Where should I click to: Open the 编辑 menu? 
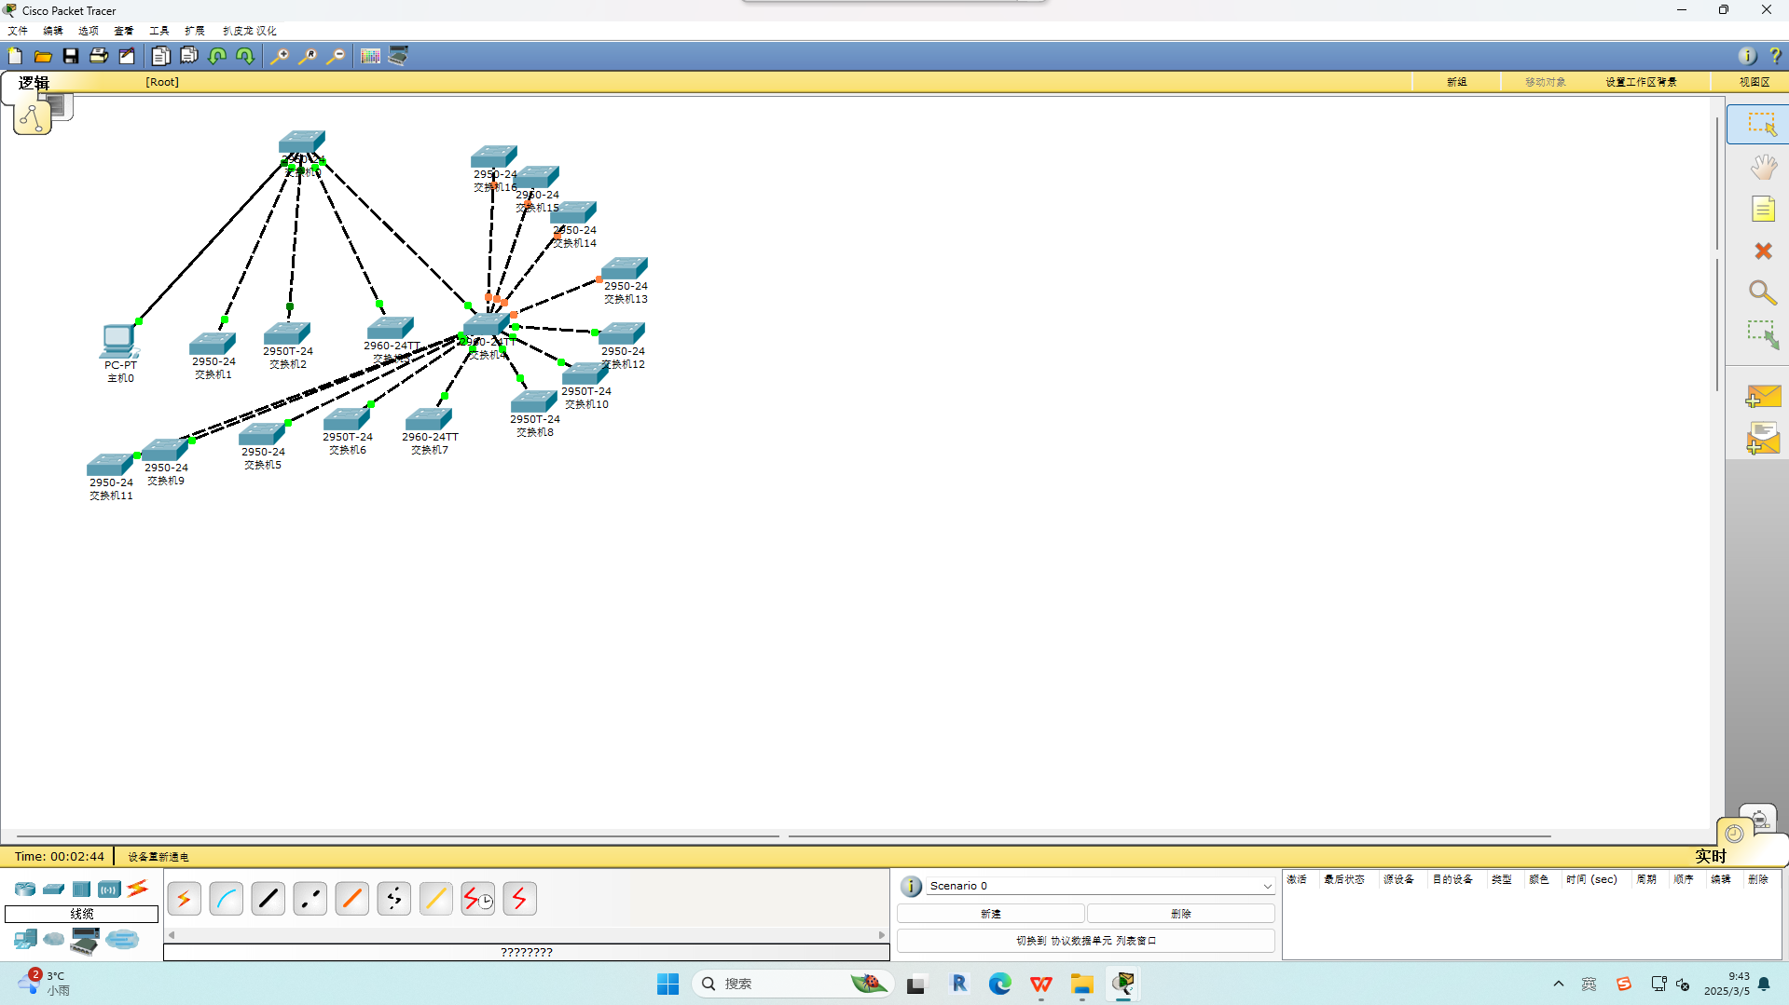(x=53, y=31)
